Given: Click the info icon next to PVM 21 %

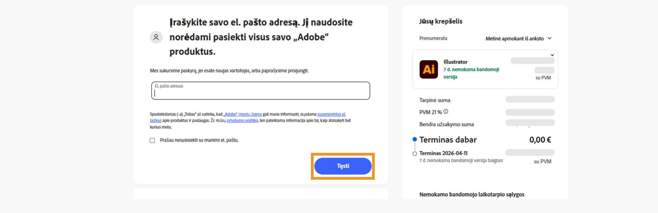Looking at the screenshot, I should [x=446, y=111].
